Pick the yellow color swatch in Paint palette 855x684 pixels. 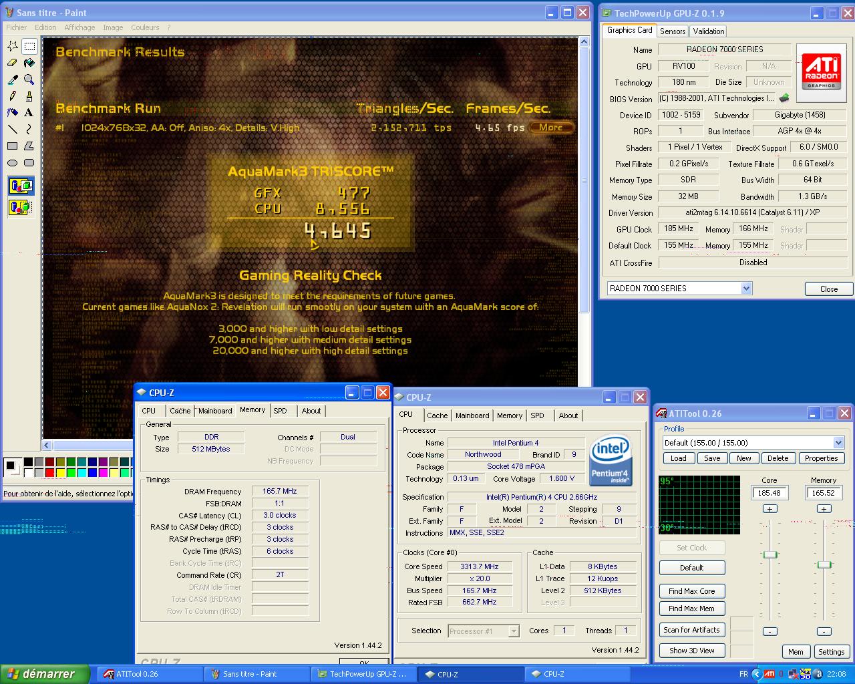pyautogui.click(x=61, y=472)
